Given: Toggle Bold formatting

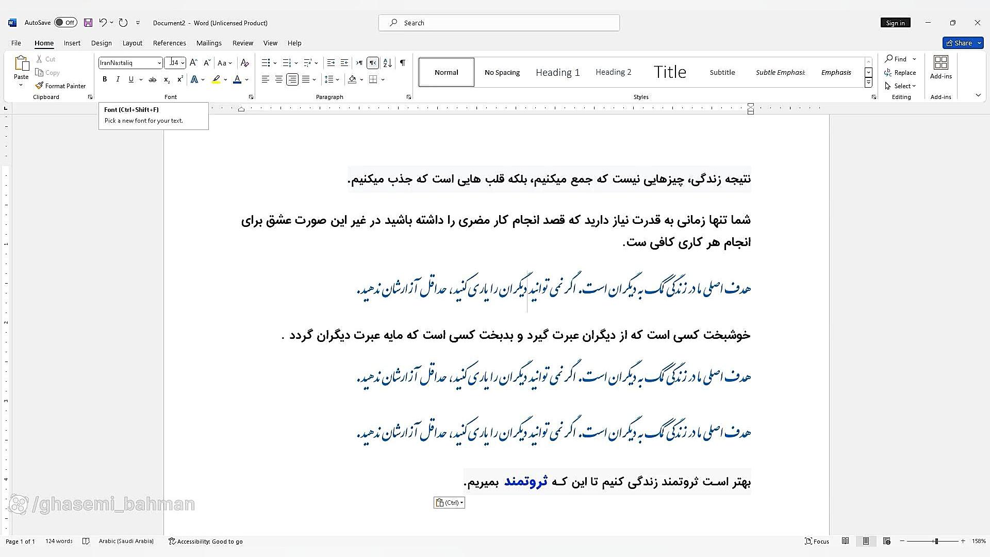Looking at the screenshot, I should [105, 79].
